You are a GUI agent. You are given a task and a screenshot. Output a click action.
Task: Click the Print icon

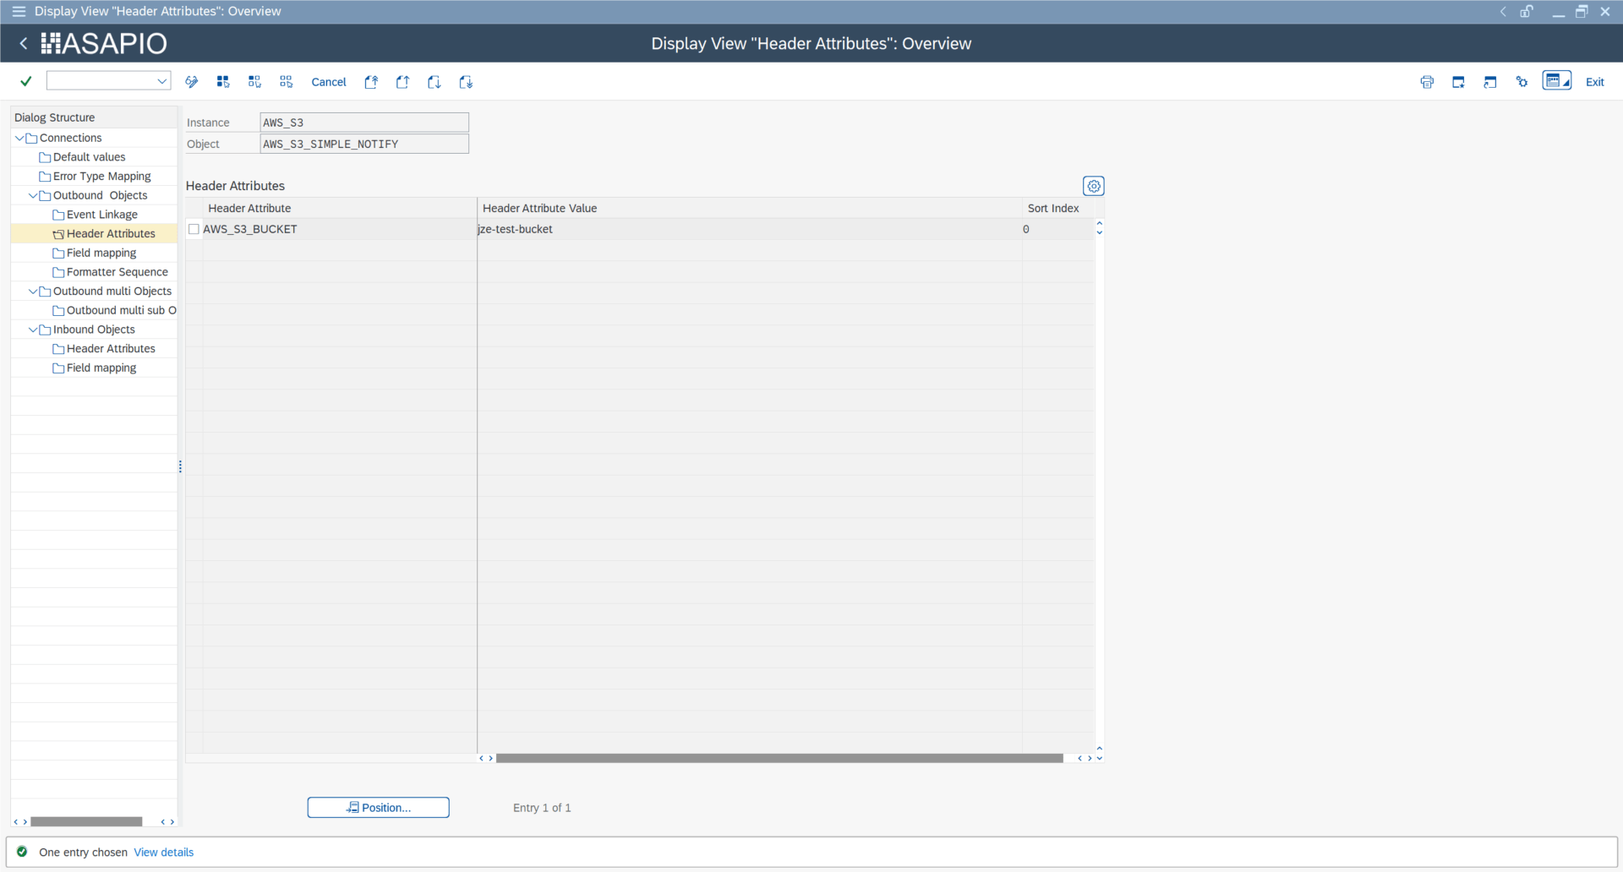point(1427,82)
